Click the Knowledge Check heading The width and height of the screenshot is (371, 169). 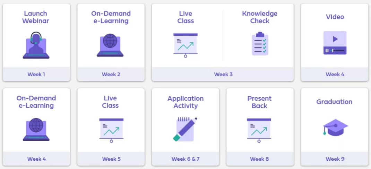coord(260,17)
